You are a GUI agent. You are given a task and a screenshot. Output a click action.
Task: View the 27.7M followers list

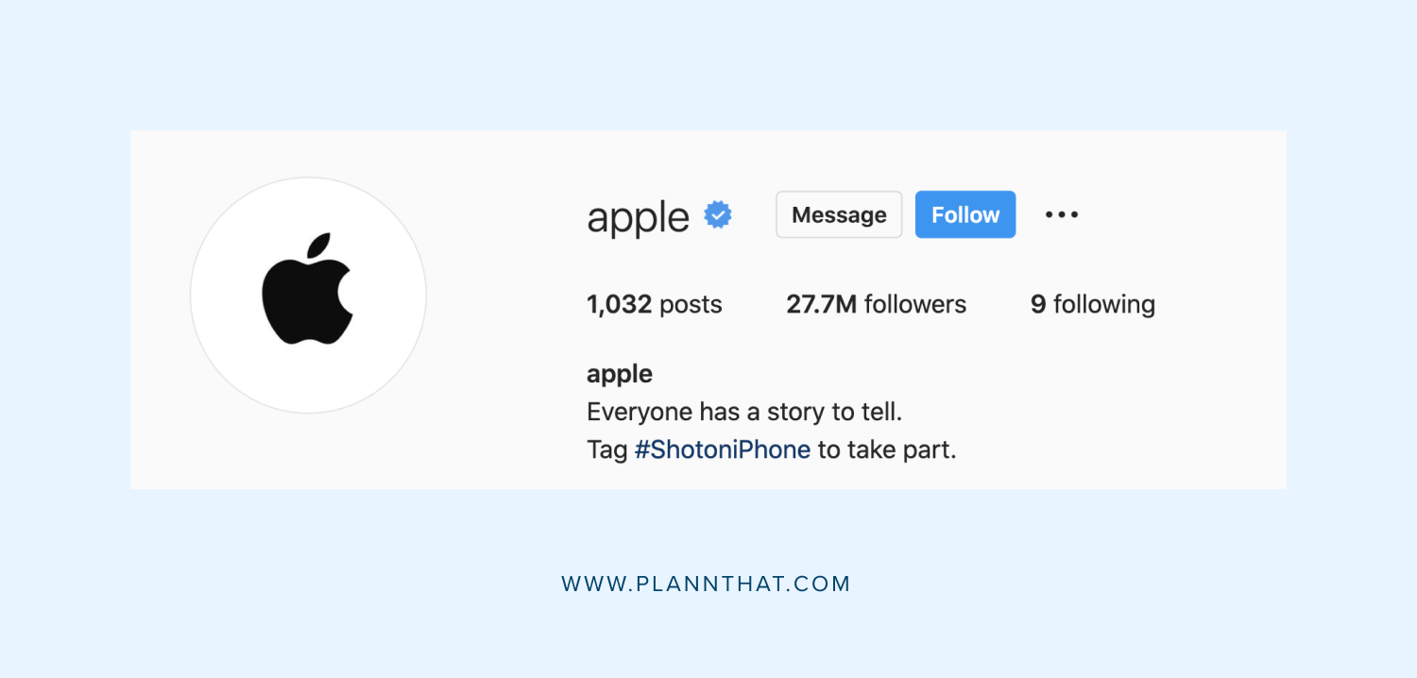click(x=876, y=303)
